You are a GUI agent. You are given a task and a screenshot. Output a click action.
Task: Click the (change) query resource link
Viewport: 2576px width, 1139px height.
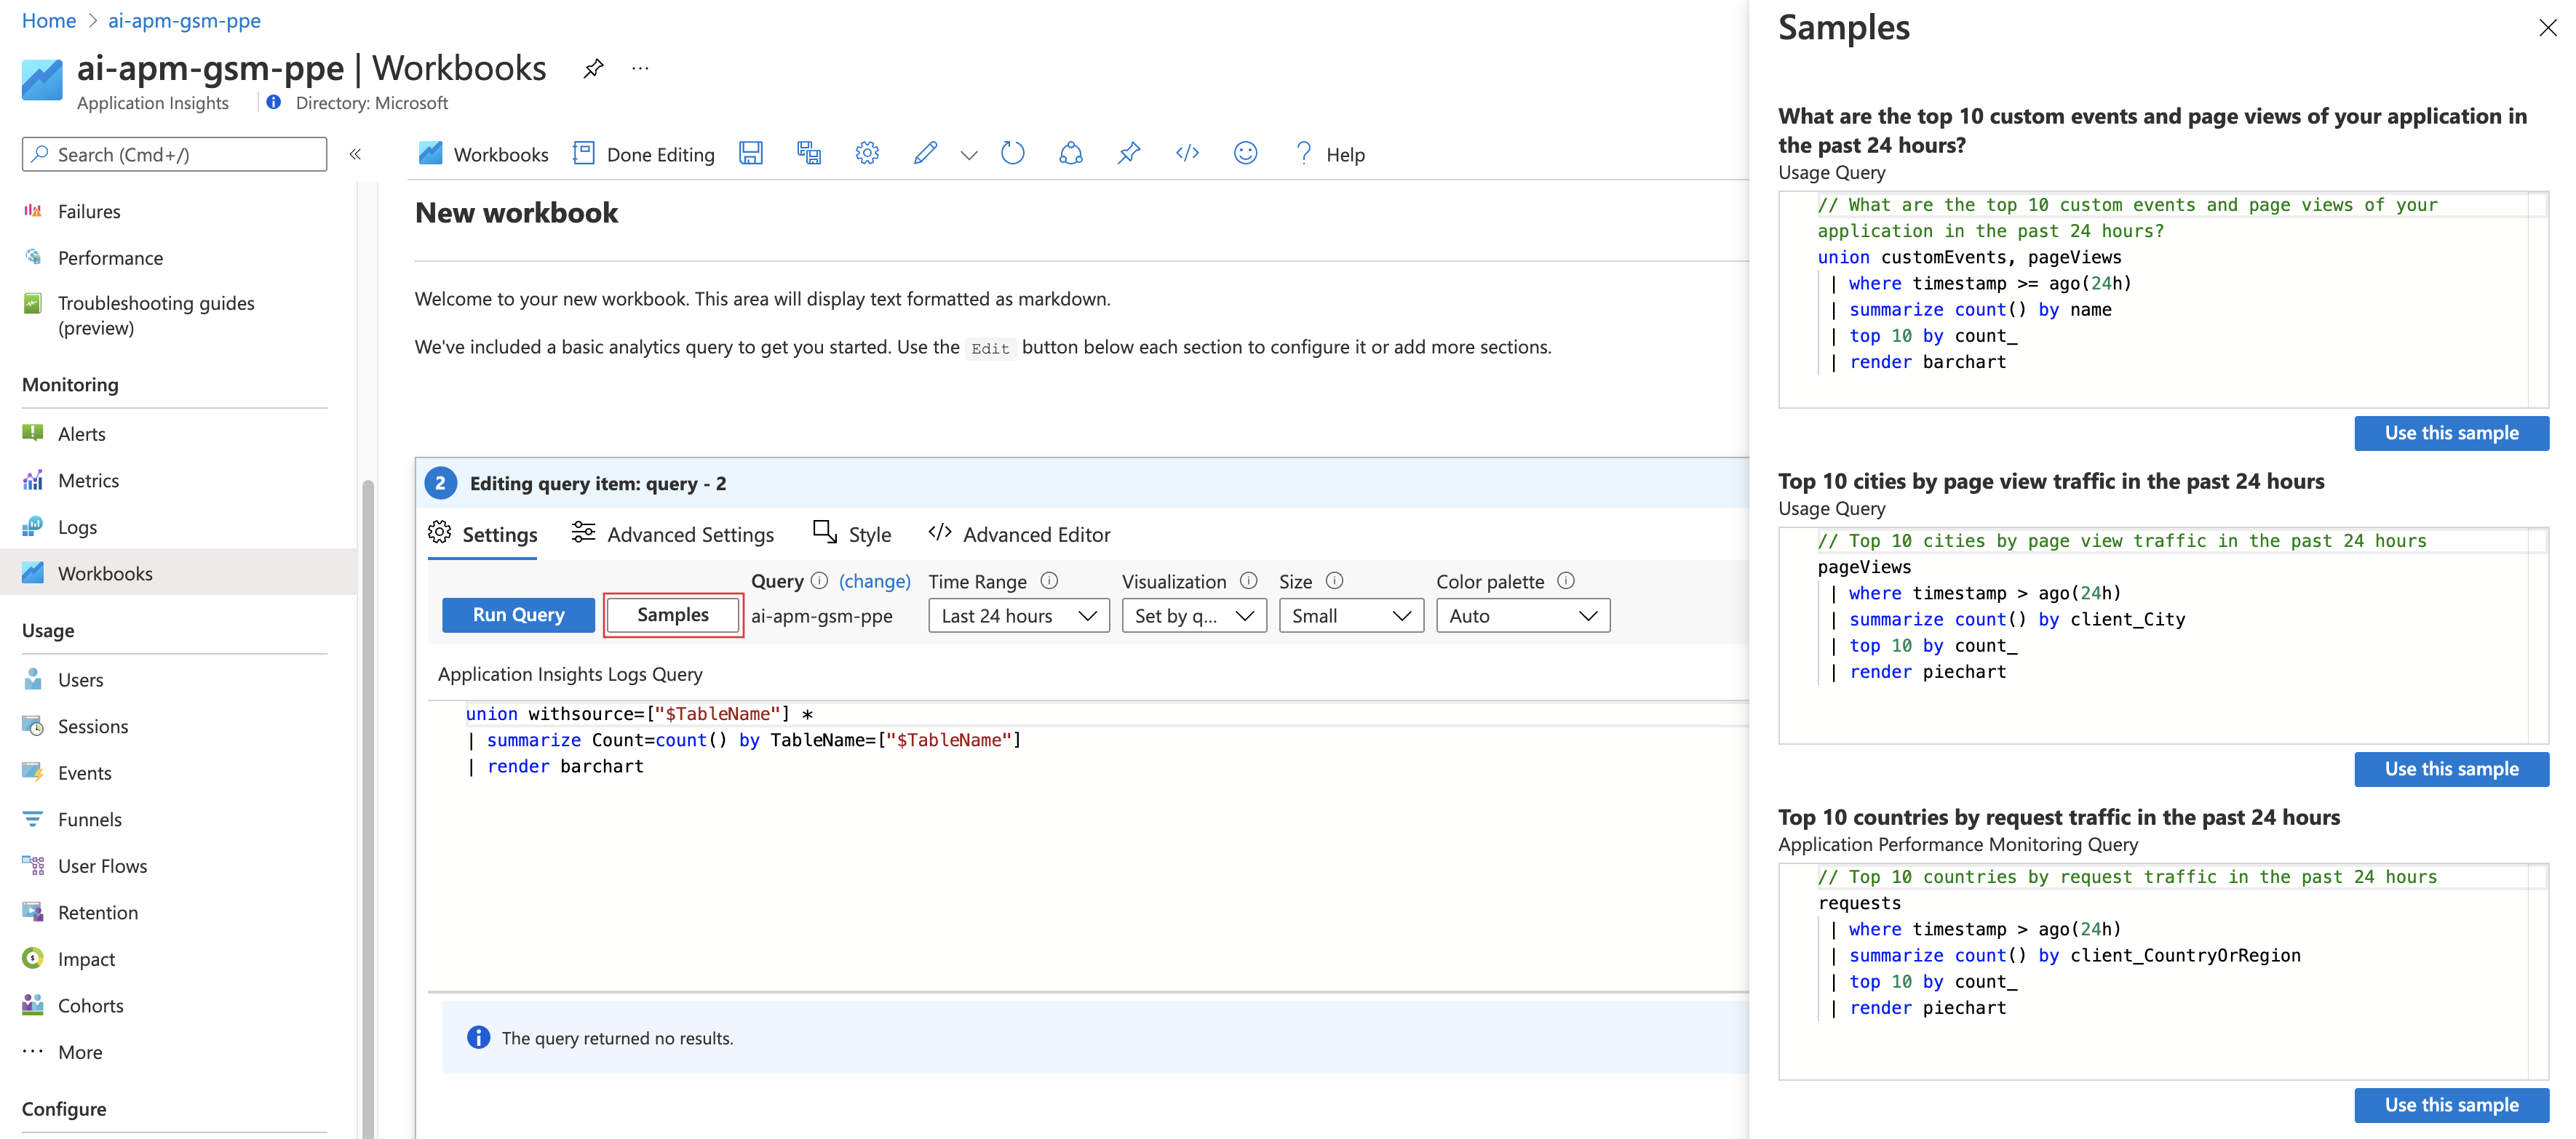tap(874, 581)
